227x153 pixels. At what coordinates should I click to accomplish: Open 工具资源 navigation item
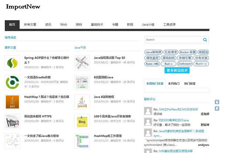(169, 25)
